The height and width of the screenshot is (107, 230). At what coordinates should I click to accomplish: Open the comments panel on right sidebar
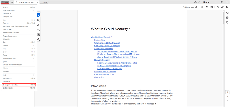(227, 13)
